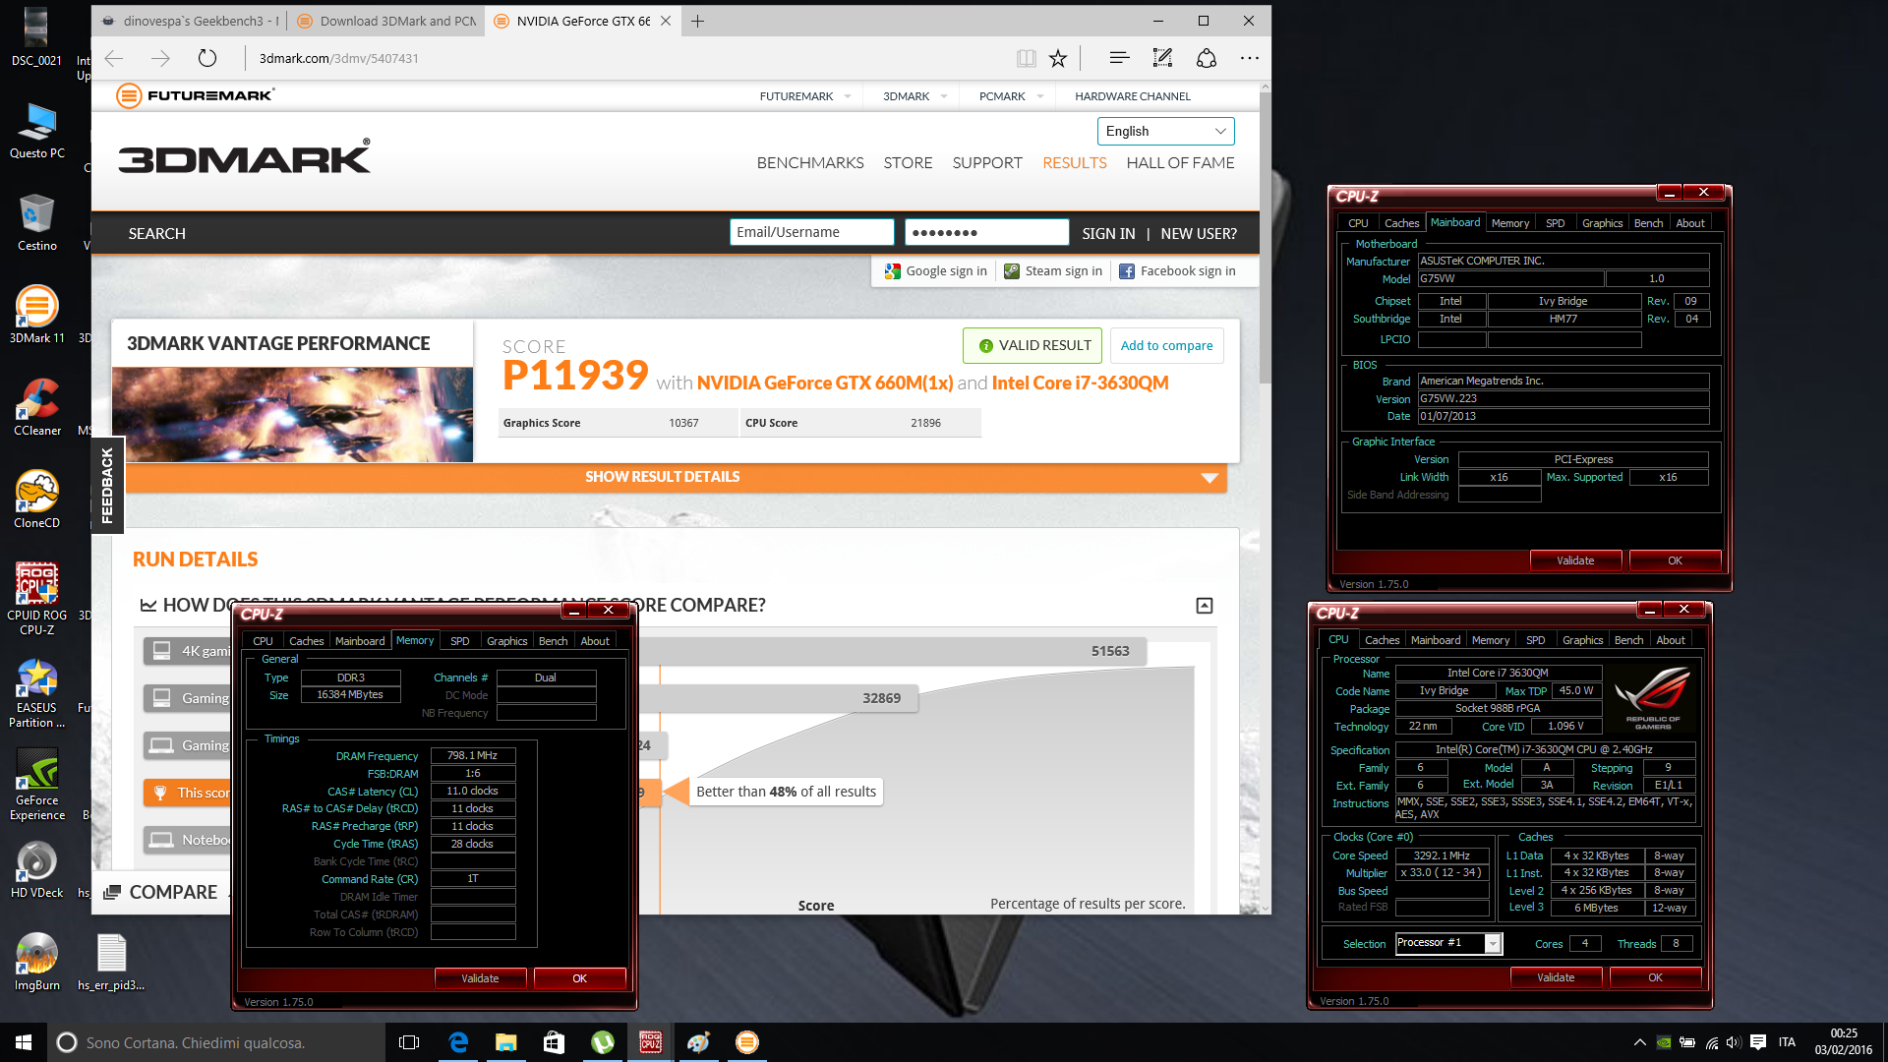Open a new Edge tab
Screen dimensions: 1888x1062
pyautogui.click(x=697, y=21)
